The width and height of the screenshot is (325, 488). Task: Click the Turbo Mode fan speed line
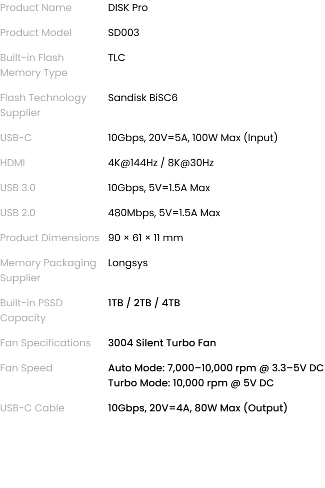tap(191, 383)
